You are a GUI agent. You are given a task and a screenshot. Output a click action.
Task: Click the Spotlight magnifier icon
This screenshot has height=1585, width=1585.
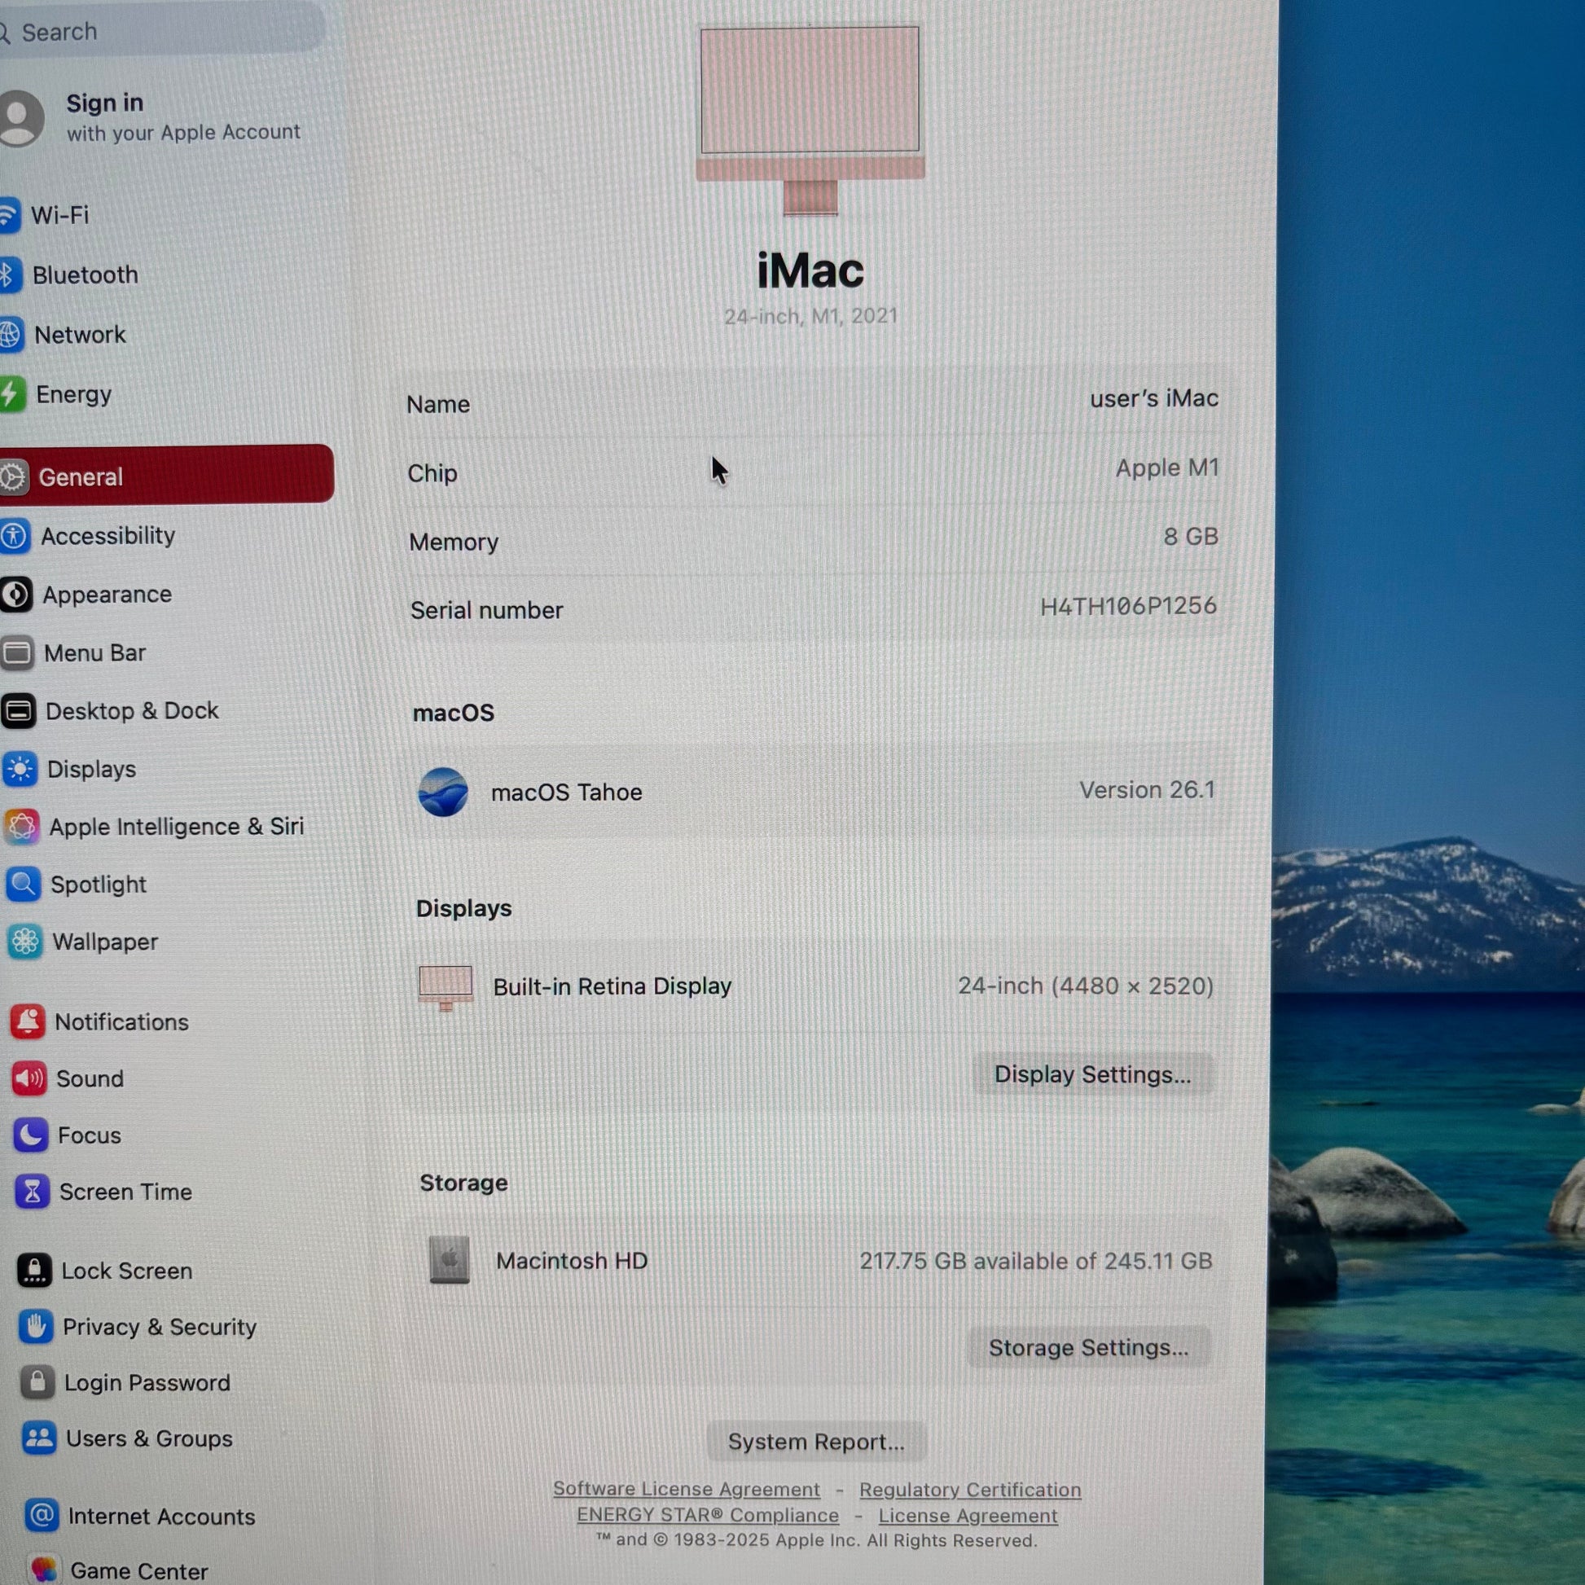(23, 885)
